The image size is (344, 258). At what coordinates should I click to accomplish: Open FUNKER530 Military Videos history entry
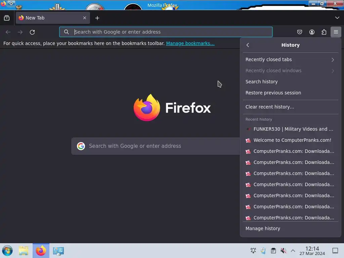point(291,129)
